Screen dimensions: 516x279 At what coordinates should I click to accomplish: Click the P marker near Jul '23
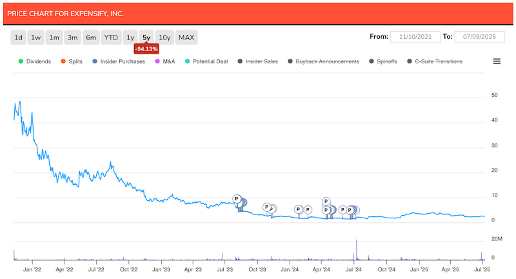(x=237, y=199)
